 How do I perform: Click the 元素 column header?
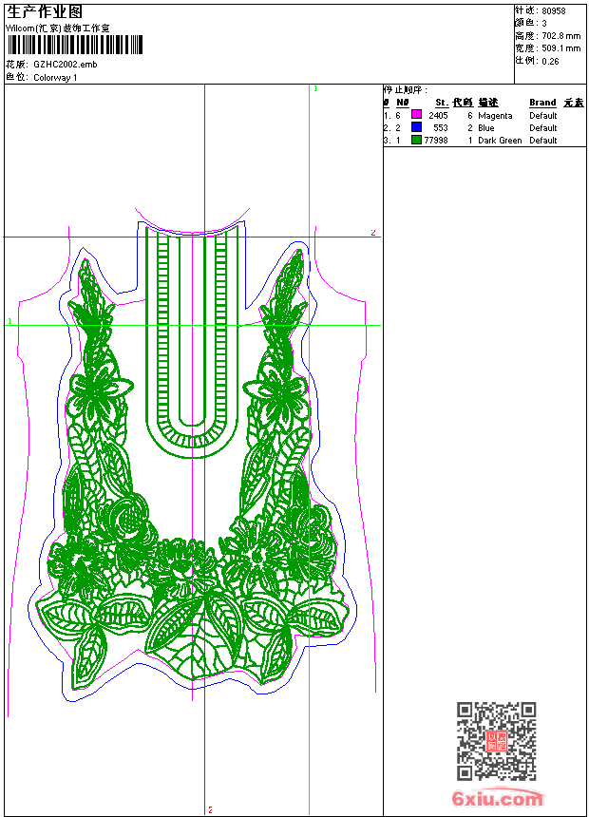[574, 103]
